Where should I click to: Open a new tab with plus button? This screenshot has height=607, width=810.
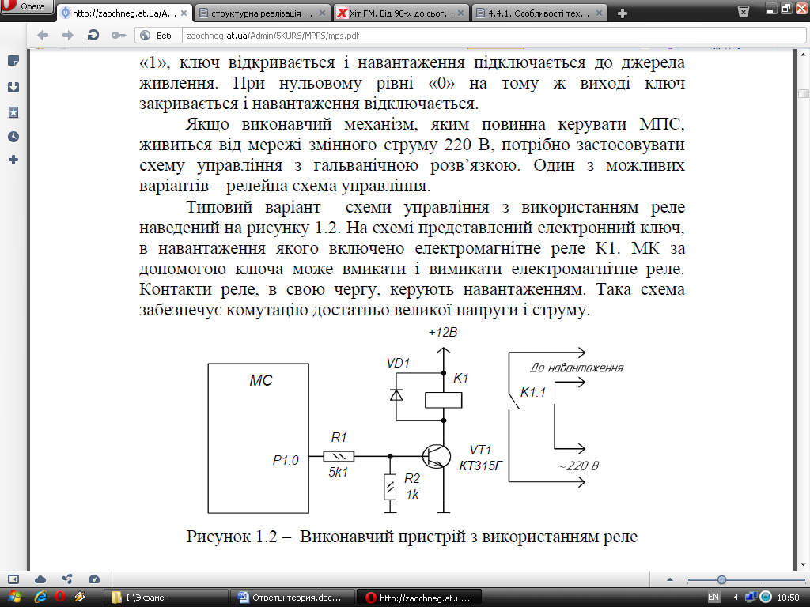click(x=623, y=13)
